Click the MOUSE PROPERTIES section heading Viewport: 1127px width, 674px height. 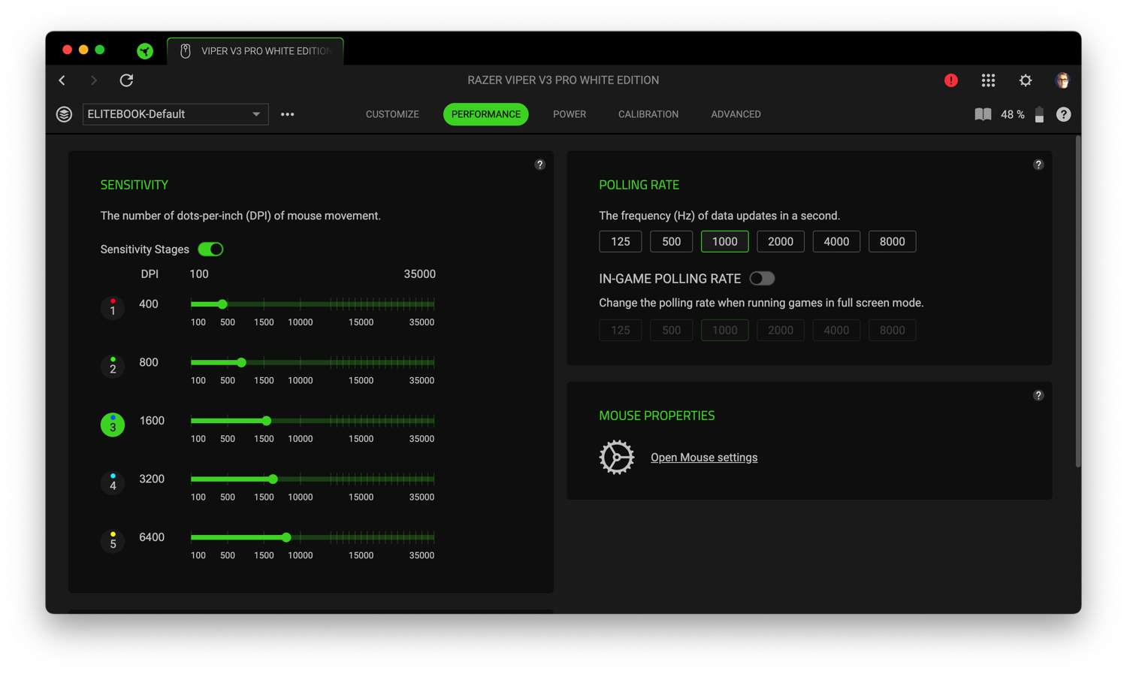pos(657,416)
